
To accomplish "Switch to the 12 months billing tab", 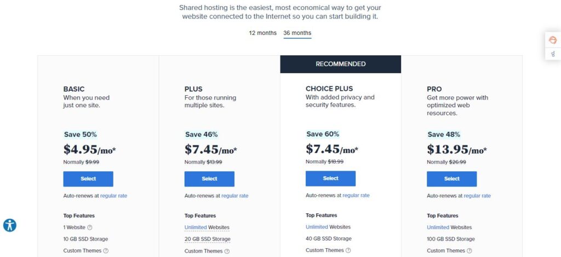I will 262,33.
